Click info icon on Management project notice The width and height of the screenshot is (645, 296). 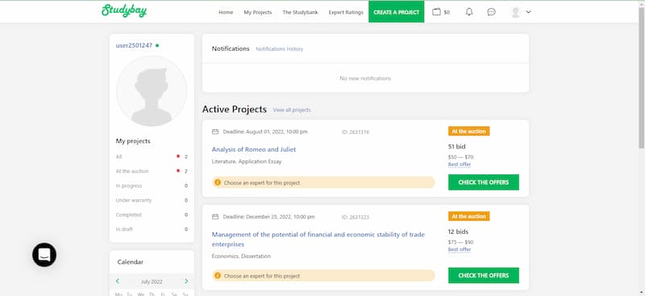click(x=218, y=275)
